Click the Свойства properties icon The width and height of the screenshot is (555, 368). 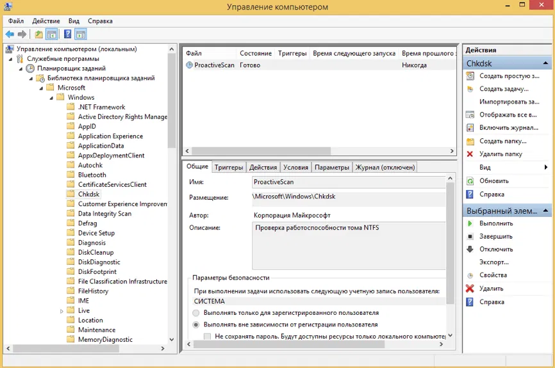(470, 275)
